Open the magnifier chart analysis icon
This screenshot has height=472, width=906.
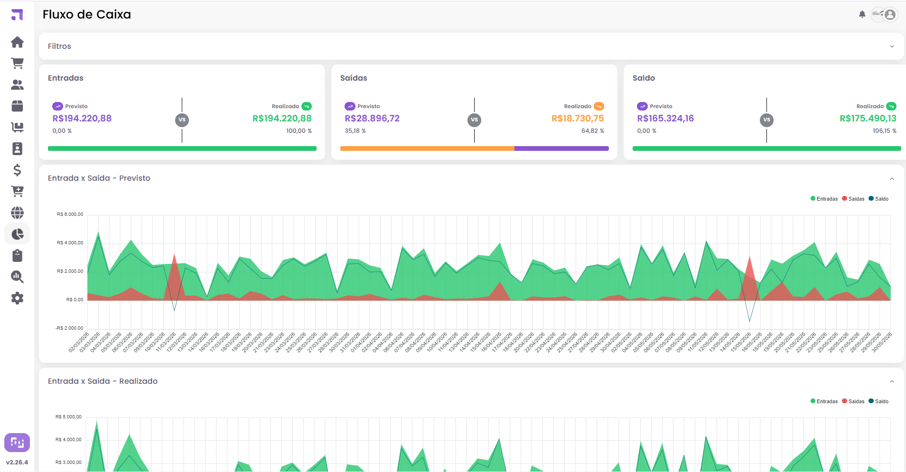[17, 277]
